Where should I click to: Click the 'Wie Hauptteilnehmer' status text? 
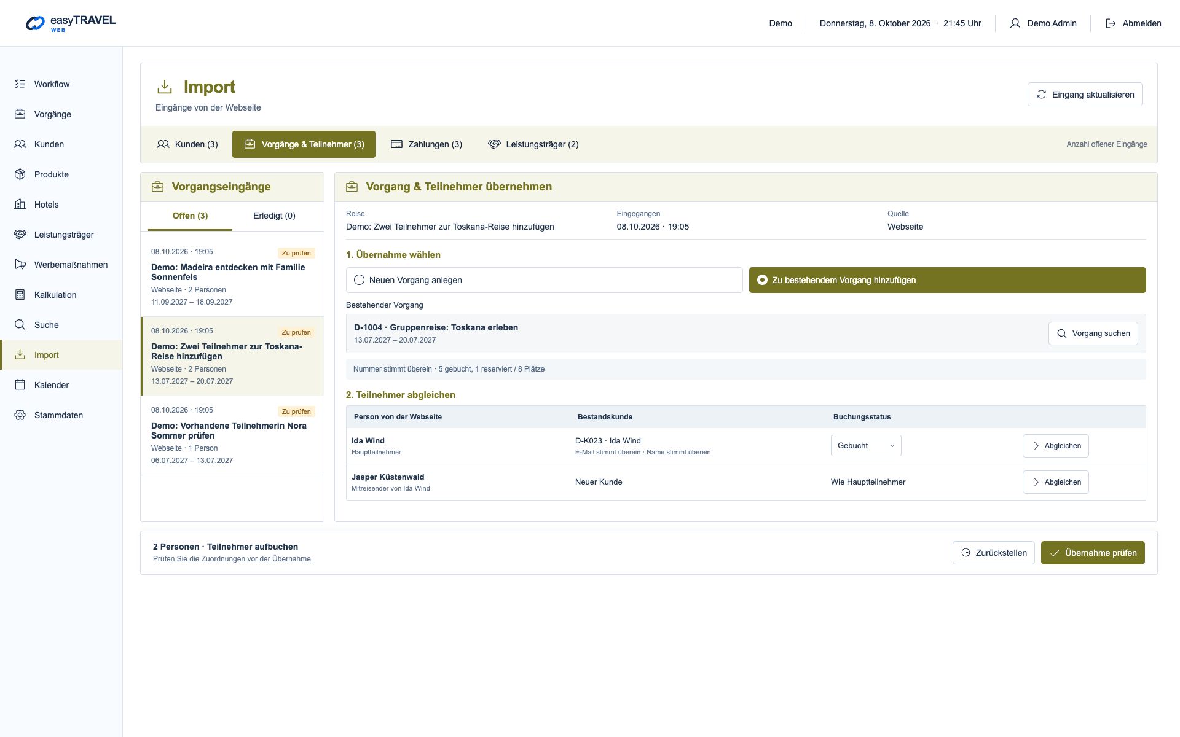[868, 482]
